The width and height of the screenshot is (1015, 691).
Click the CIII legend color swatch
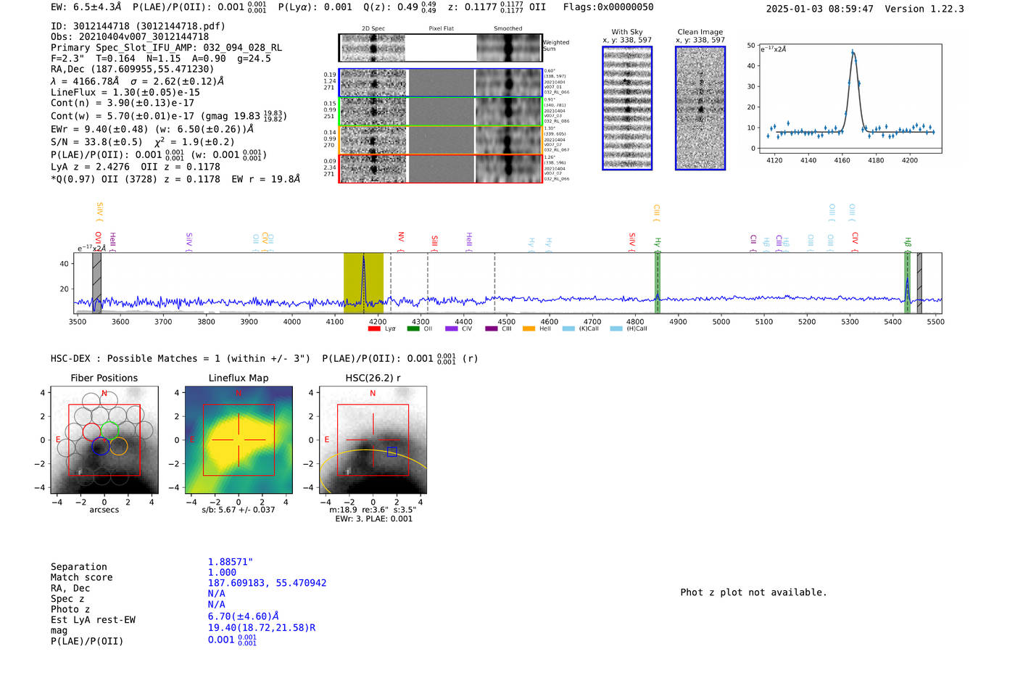click(492, 328)
